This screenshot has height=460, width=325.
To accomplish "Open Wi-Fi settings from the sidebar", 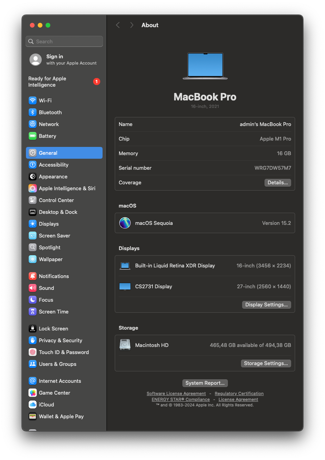I will pyautogui.click(x=32, y=100).
